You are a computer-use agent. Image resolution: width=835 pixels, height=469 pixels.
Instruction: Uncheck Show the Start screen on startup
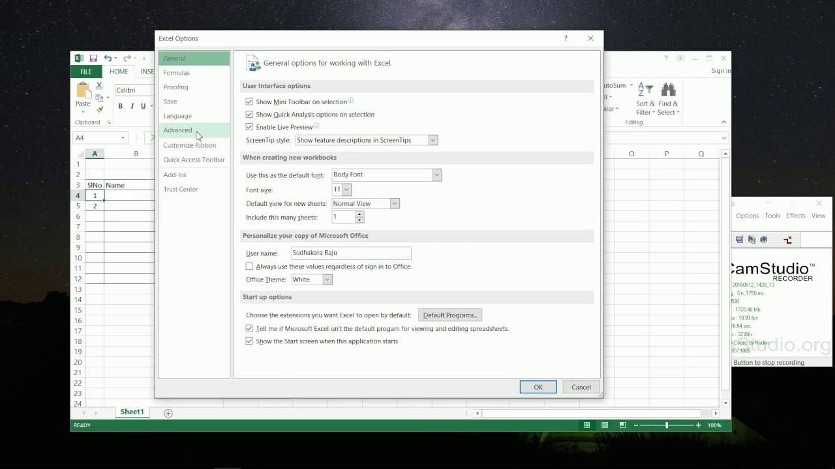[x=249, y=341]
